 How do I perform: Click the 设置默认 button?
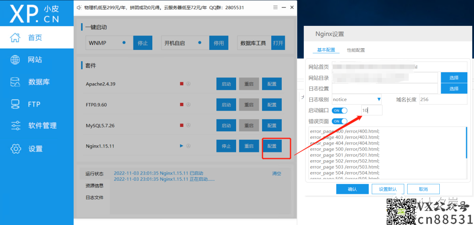[x=388, y=189]
